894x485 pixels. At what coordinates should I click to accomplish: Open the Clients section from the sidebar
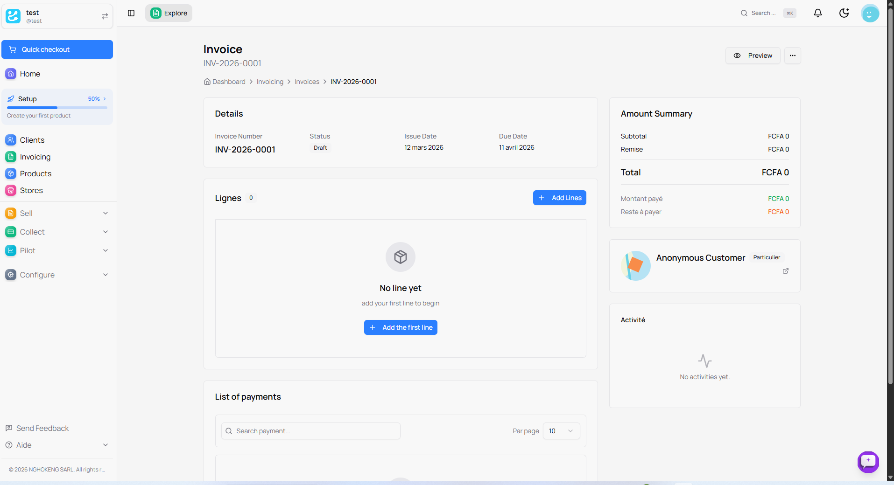point(32,140)
